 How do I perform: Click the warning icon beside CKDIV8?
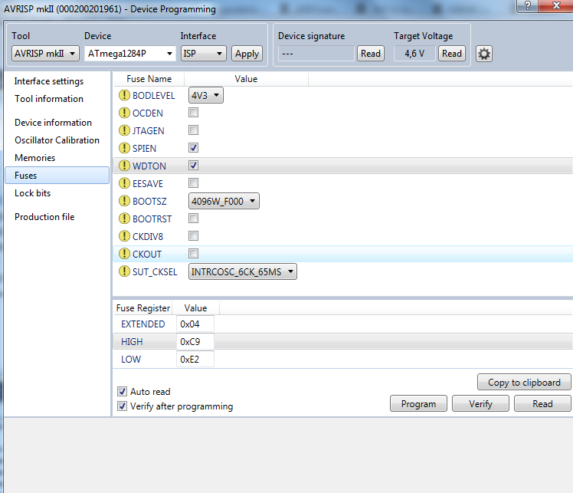124,236
